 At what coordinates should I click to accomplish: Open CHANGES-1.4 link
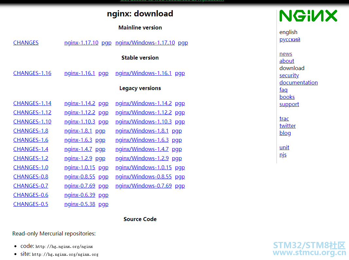31,149
